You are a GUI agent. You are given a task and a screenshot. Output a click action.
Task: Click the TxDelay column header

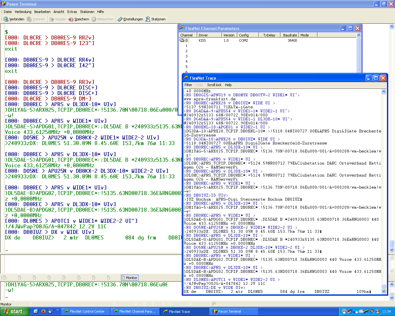tap(269, 35)
